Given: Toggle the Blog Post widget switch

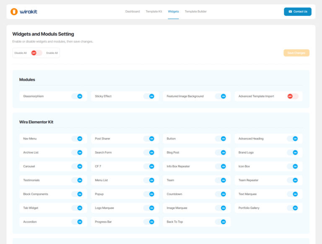Looking at the screenshot, I should point(221,153).
